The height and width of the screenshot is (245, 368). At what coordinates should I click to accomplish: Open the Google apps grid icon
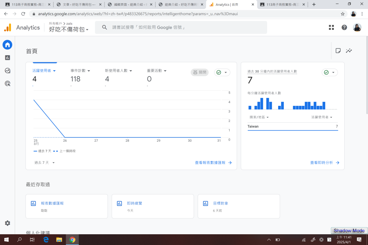pos(331,28)
